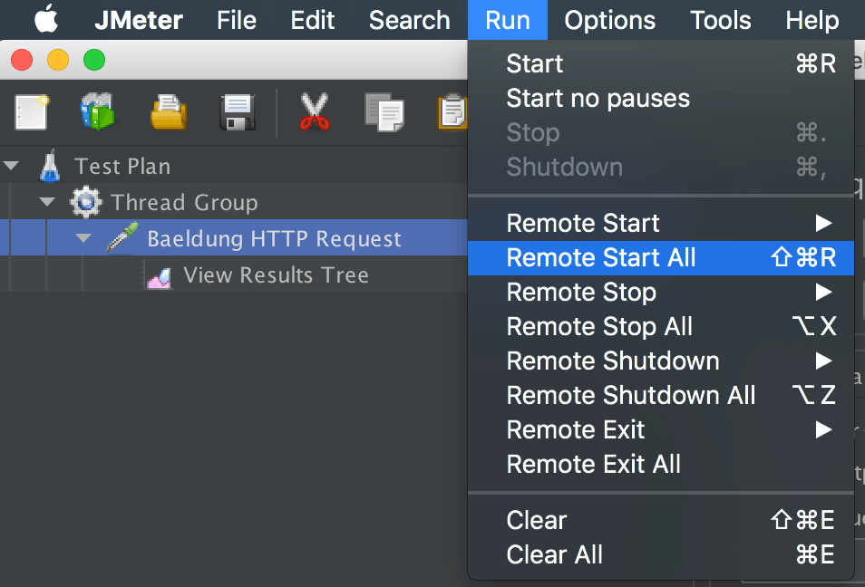Image resolution: width=865 pixels, height=587 pixels.
Task: Choose Remote Exit All
Action: coord(593,465)
